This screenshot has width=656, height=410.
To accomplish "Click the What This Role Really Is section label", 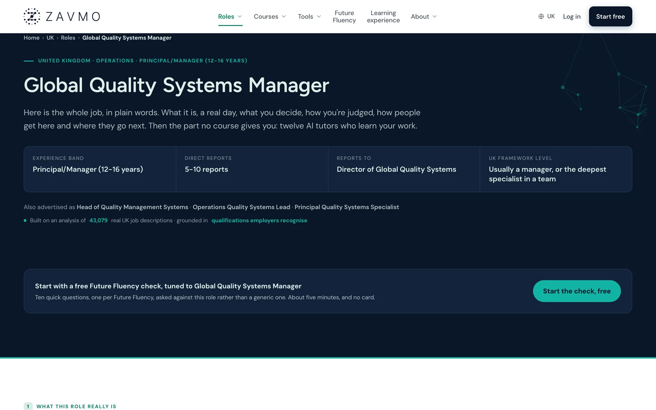I will [x=76, y=406].
